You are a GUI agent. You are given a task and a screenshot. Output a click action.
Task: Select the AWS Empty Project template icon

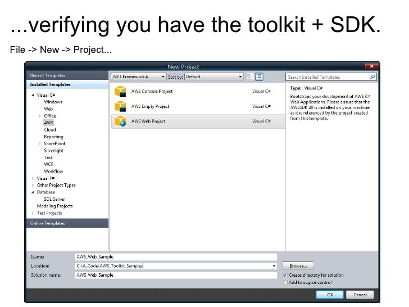tap(120, 106)
